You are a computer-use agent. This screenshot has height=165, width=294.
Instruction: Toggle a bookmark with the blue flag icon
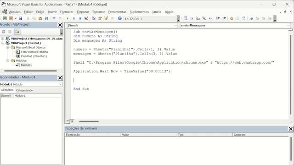click(251, 18)
